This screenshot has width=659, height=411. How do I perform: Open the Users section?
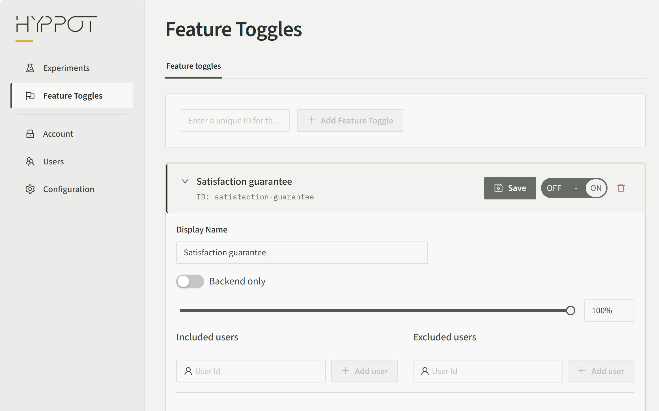coord(72,162)
